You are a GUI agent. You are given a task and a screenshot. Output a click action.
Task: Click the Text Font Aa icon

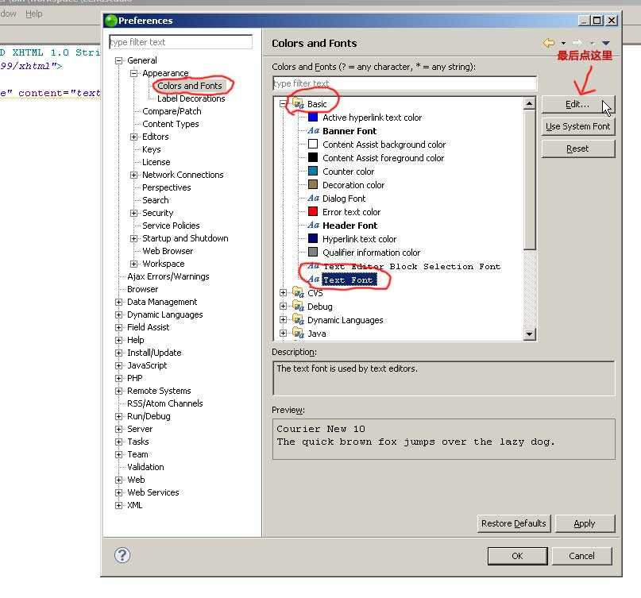(x=313, y=280)
